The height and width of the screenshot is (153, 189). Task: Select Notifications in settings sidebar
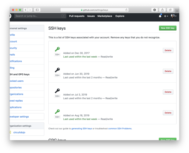[x=27, y=61]
